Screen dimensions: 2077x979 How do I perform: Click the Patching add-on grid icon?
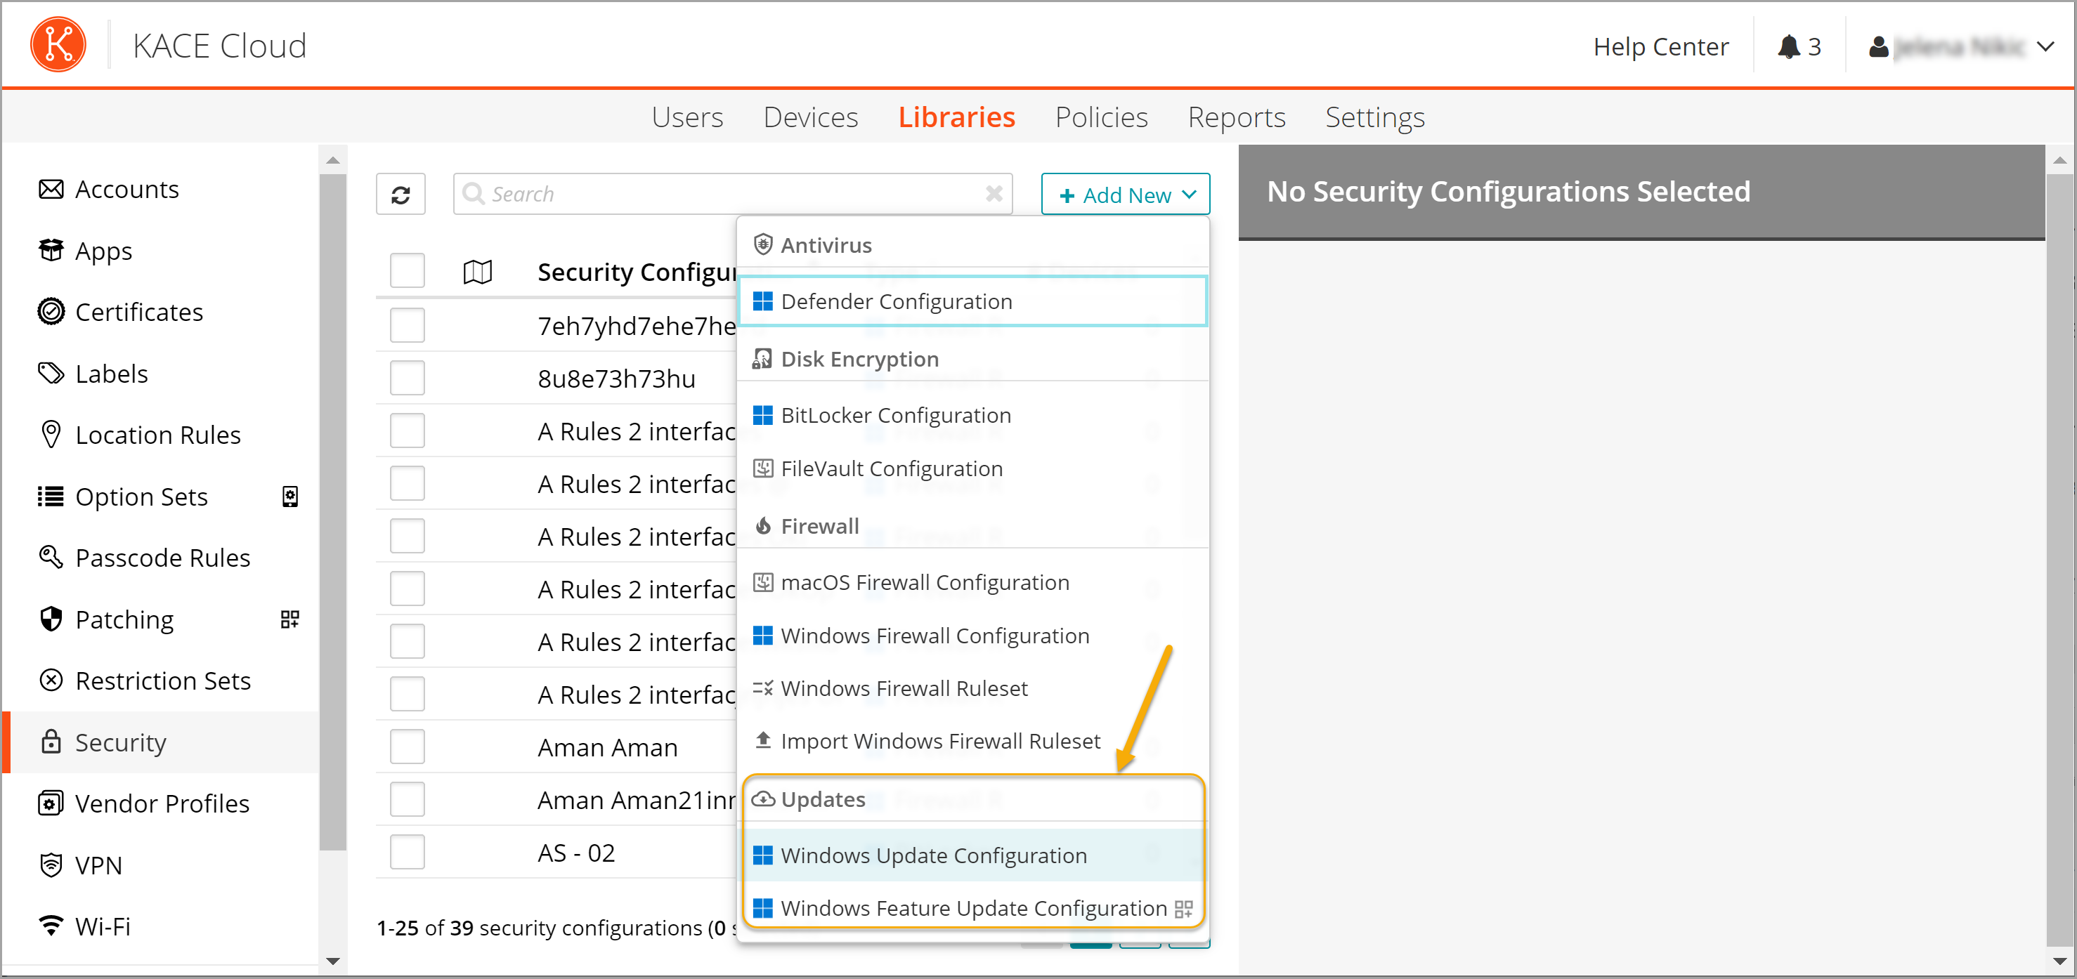[289, 619]
